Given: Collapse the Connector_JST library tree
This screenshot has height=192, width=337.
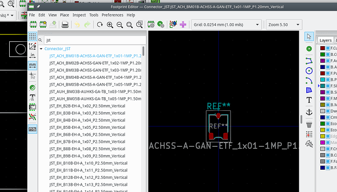Looking at the screenshot, I should [41, 49].
